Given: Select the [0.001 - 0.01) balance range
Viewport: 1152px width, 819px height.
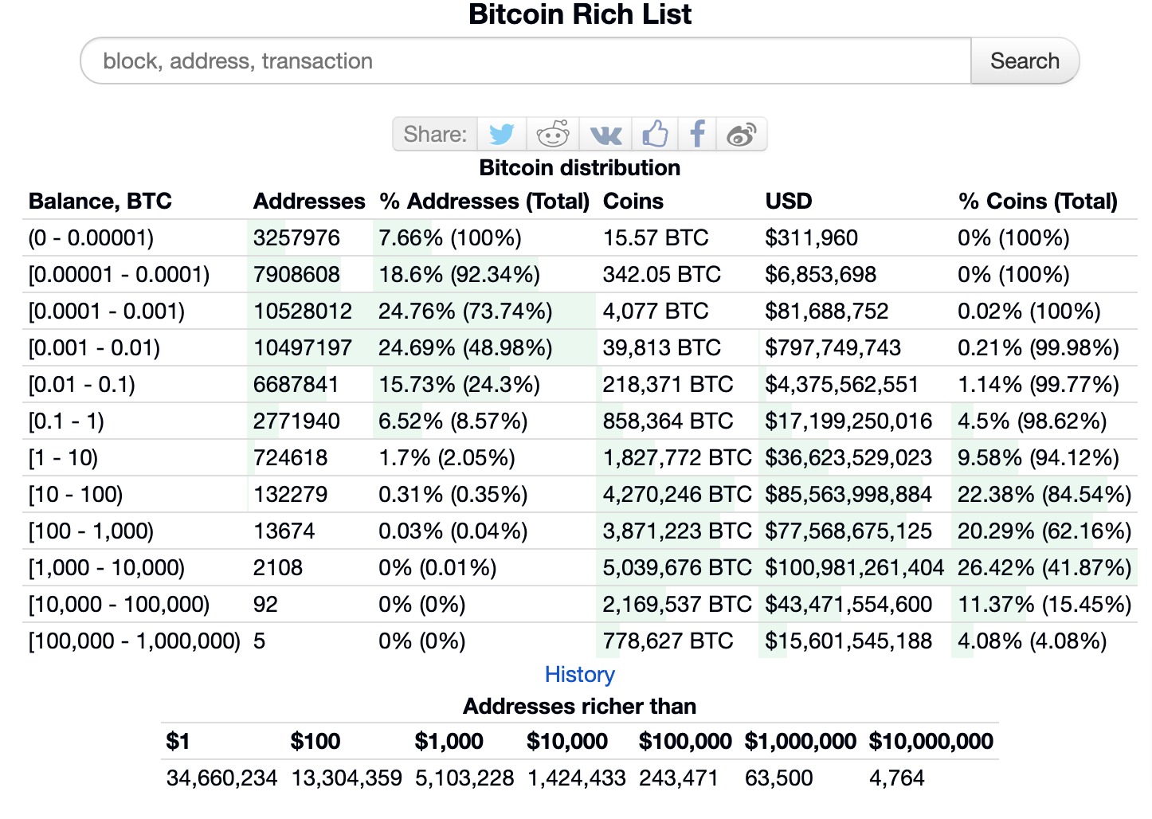Looking at the screenshot, I should 94,347.
